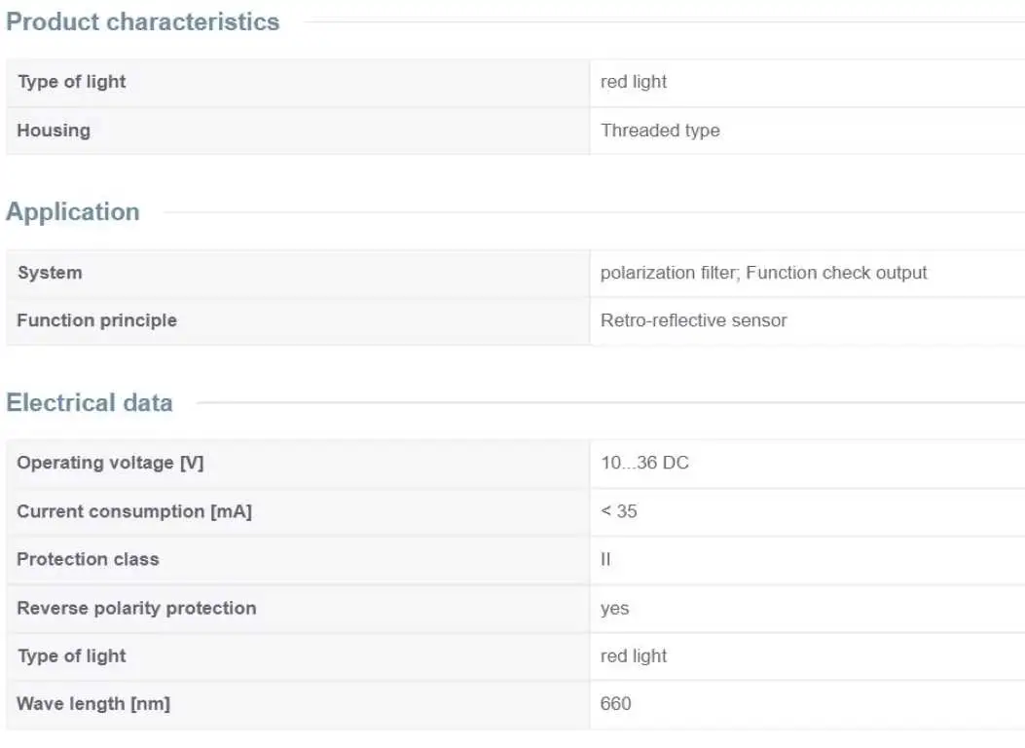Click the protection class II value
Screen dimensions: 1025x748
point(605,560)
